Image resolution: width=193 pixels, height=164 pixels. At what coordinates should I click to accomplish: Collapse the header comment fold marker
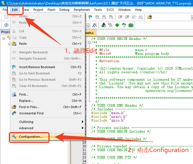(89, 42)
